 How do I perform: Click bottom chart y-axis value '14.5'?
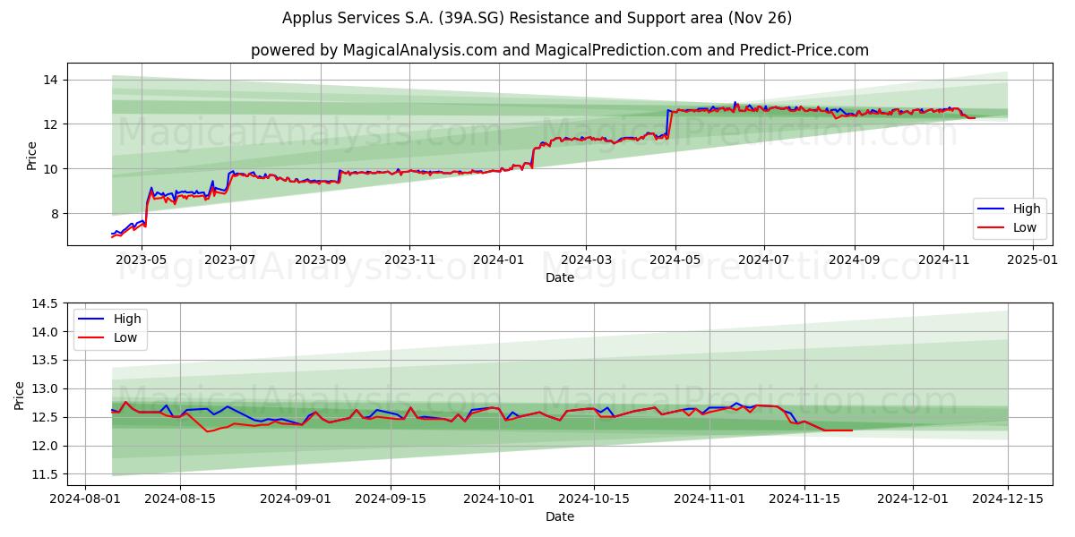coord(47,303)
